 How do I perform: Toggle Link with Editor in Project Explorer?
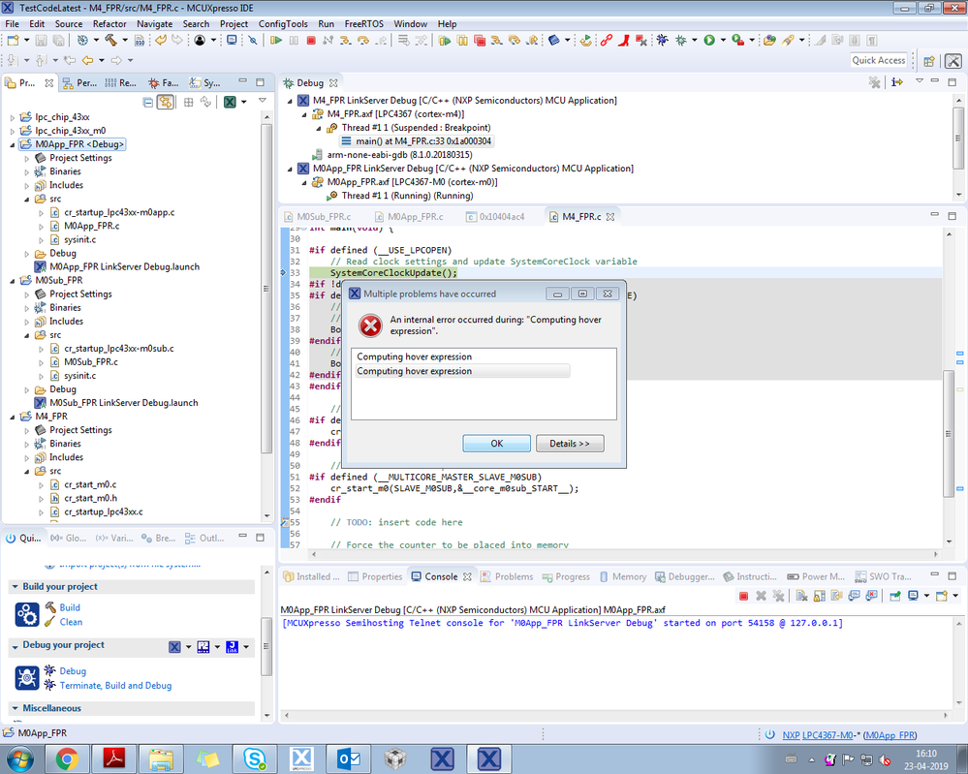click(x=165, y=102)
